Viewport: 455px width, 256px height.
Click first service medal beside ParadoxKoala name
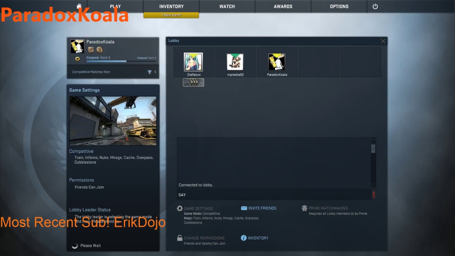[91, 50]
